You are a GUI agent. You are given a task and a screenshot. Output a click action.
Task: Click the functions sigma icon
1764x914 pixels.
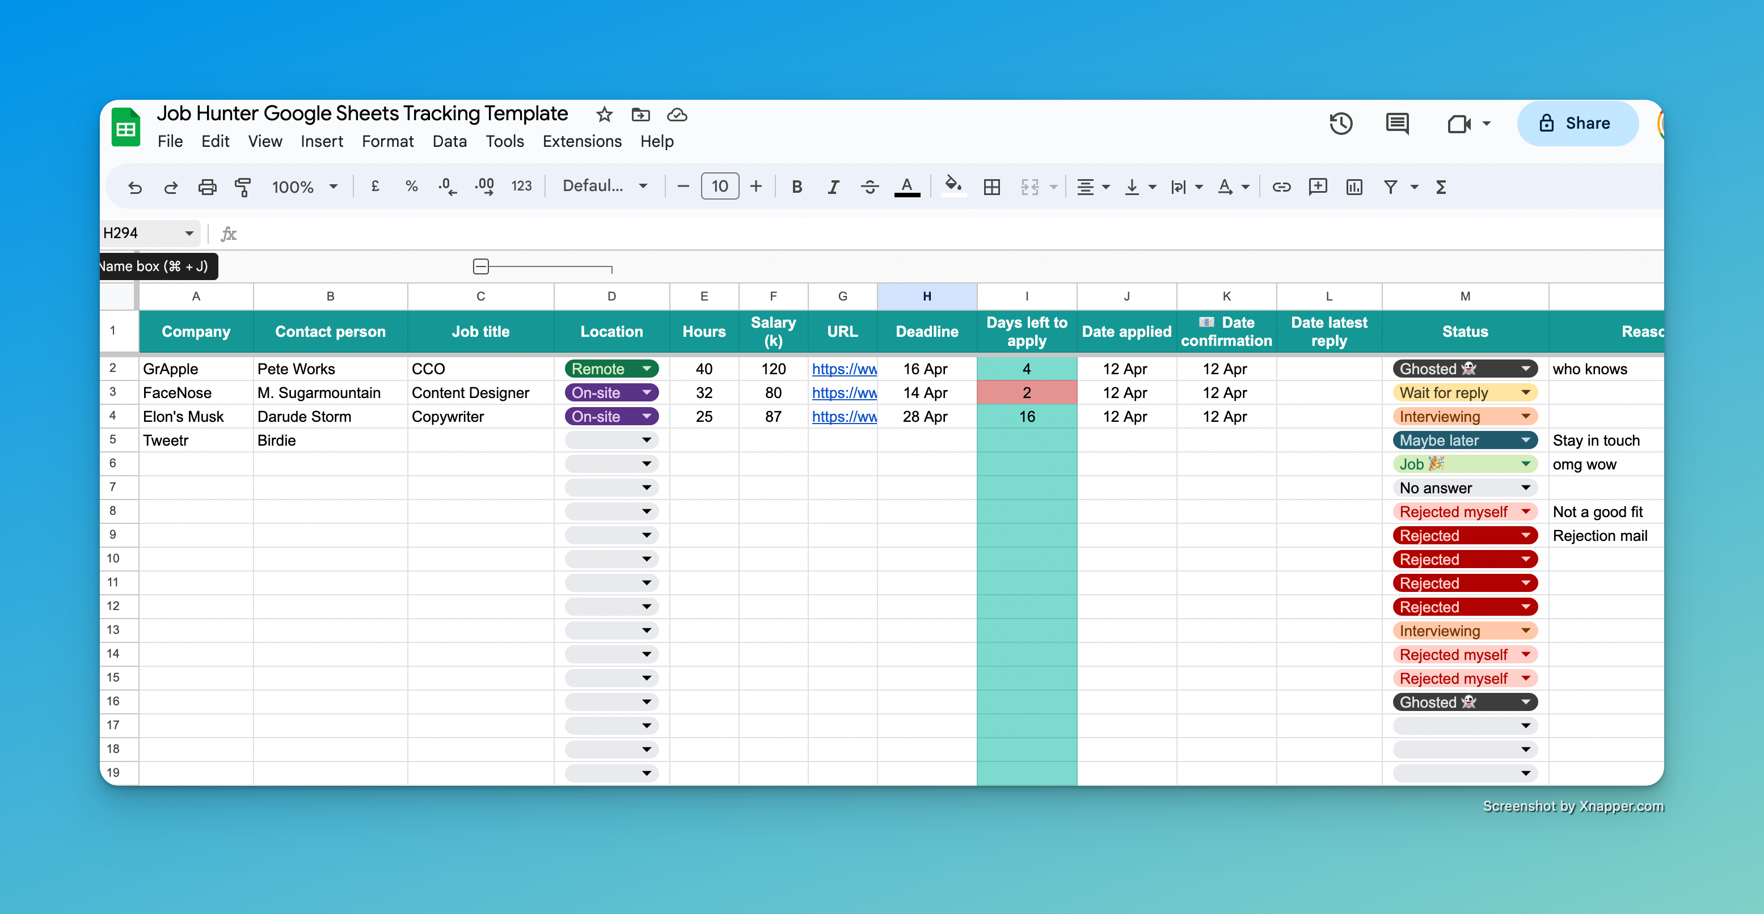click(x=1441, y=187)
